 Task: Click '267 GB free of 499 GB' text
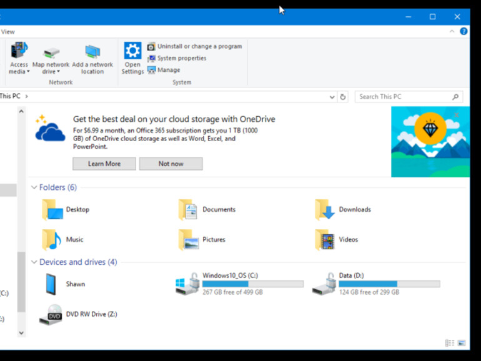pos(232,292)
